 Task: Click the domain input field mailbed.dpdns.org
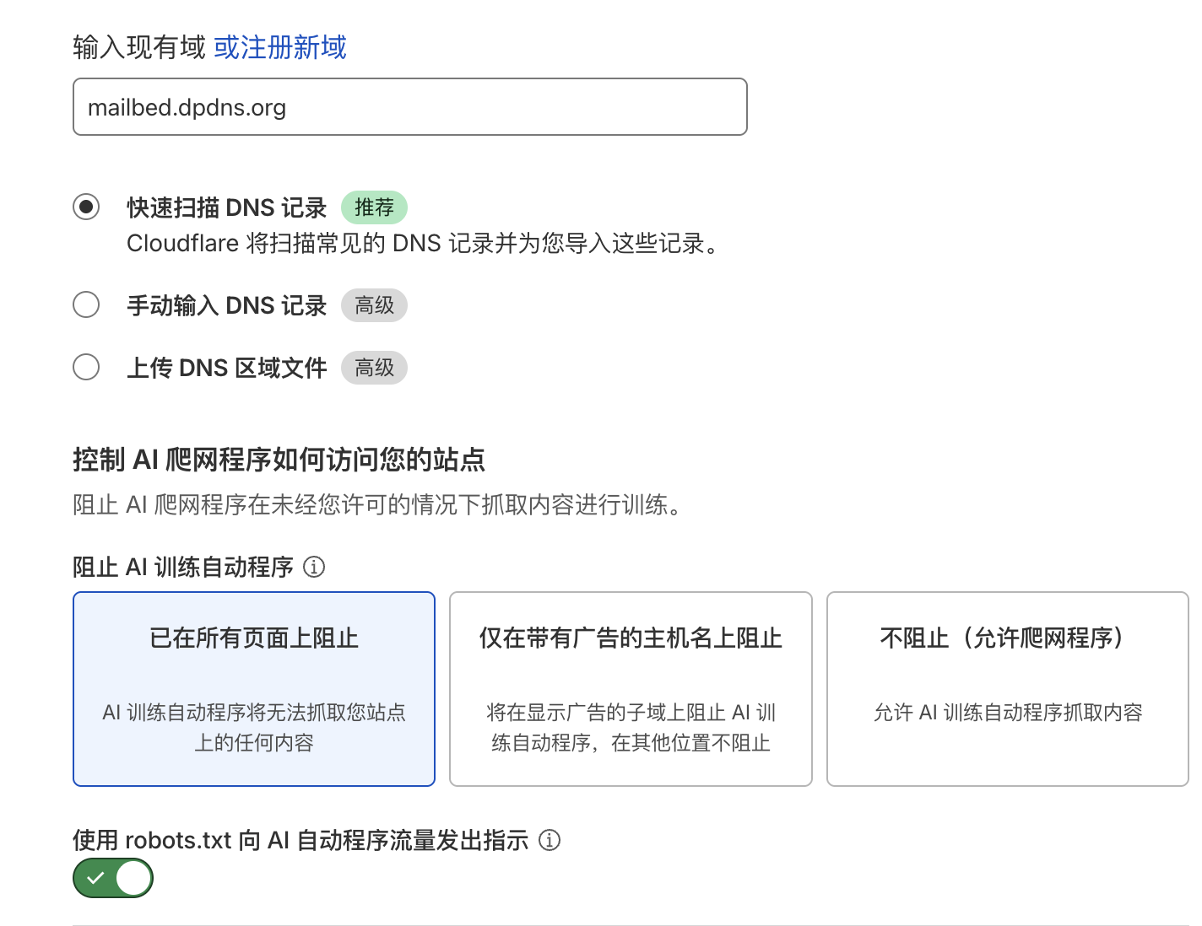pyautogui.click(x=410, y=107)
